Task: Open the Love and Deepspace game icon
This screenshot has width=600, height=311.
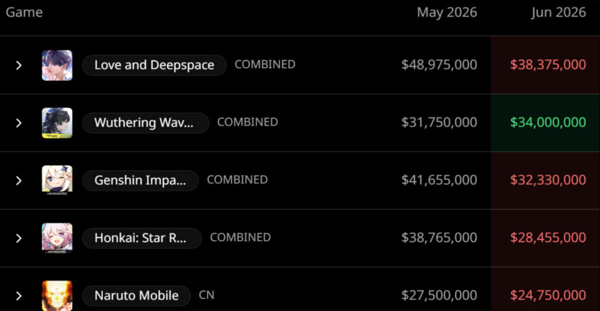Action: tap(57, 65)
